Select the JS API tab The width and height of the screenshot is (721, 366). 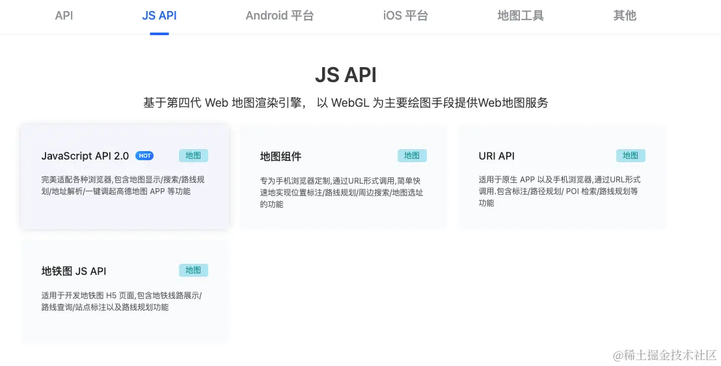(x=159, y=16)
